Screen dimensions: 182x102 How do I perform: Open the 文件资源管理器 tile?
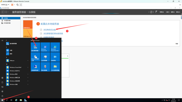(x=55, y=67)
